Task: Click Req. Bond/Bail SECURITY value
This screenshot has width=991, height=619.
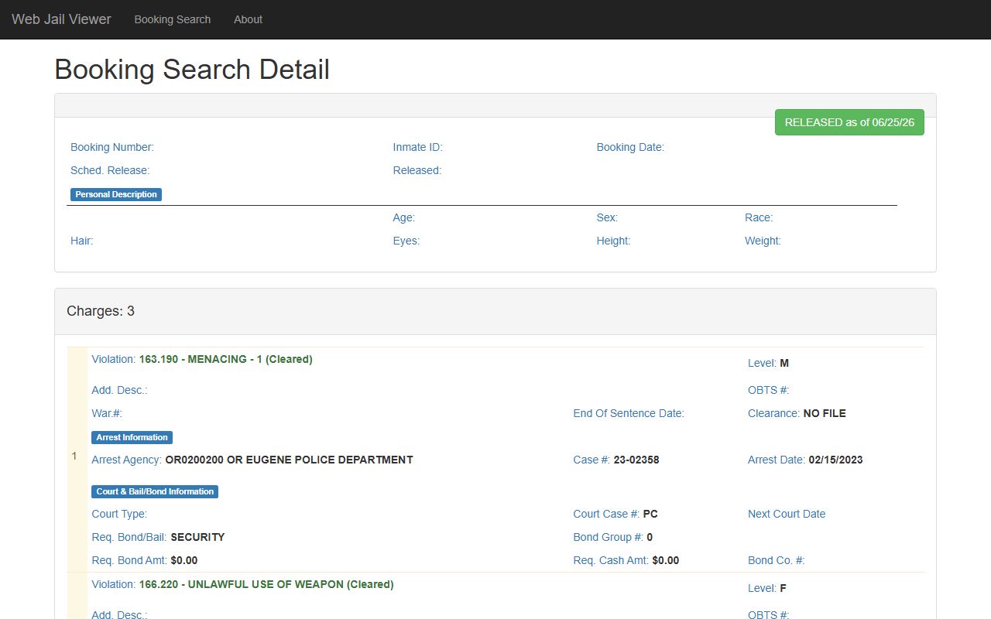Action: [x=197, y=537]
